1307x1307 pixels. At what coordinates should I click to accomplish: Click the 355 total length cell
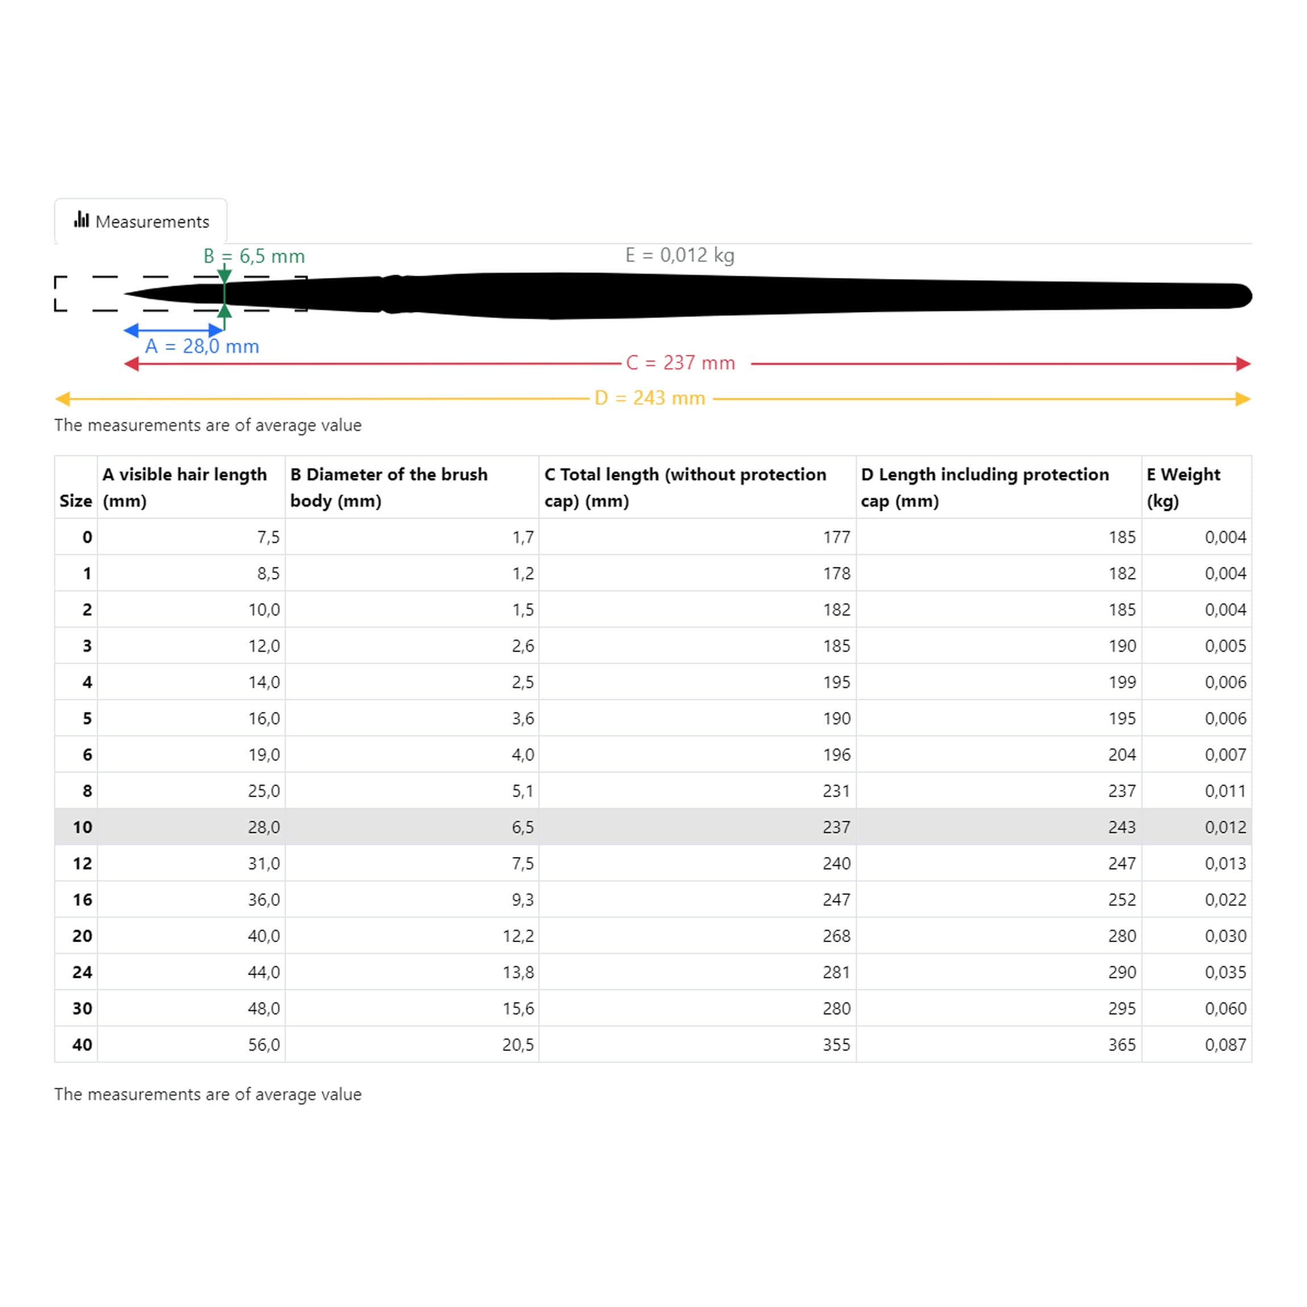836,1044
